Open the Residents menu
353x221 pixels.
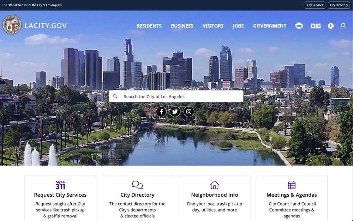click(149, 26)
